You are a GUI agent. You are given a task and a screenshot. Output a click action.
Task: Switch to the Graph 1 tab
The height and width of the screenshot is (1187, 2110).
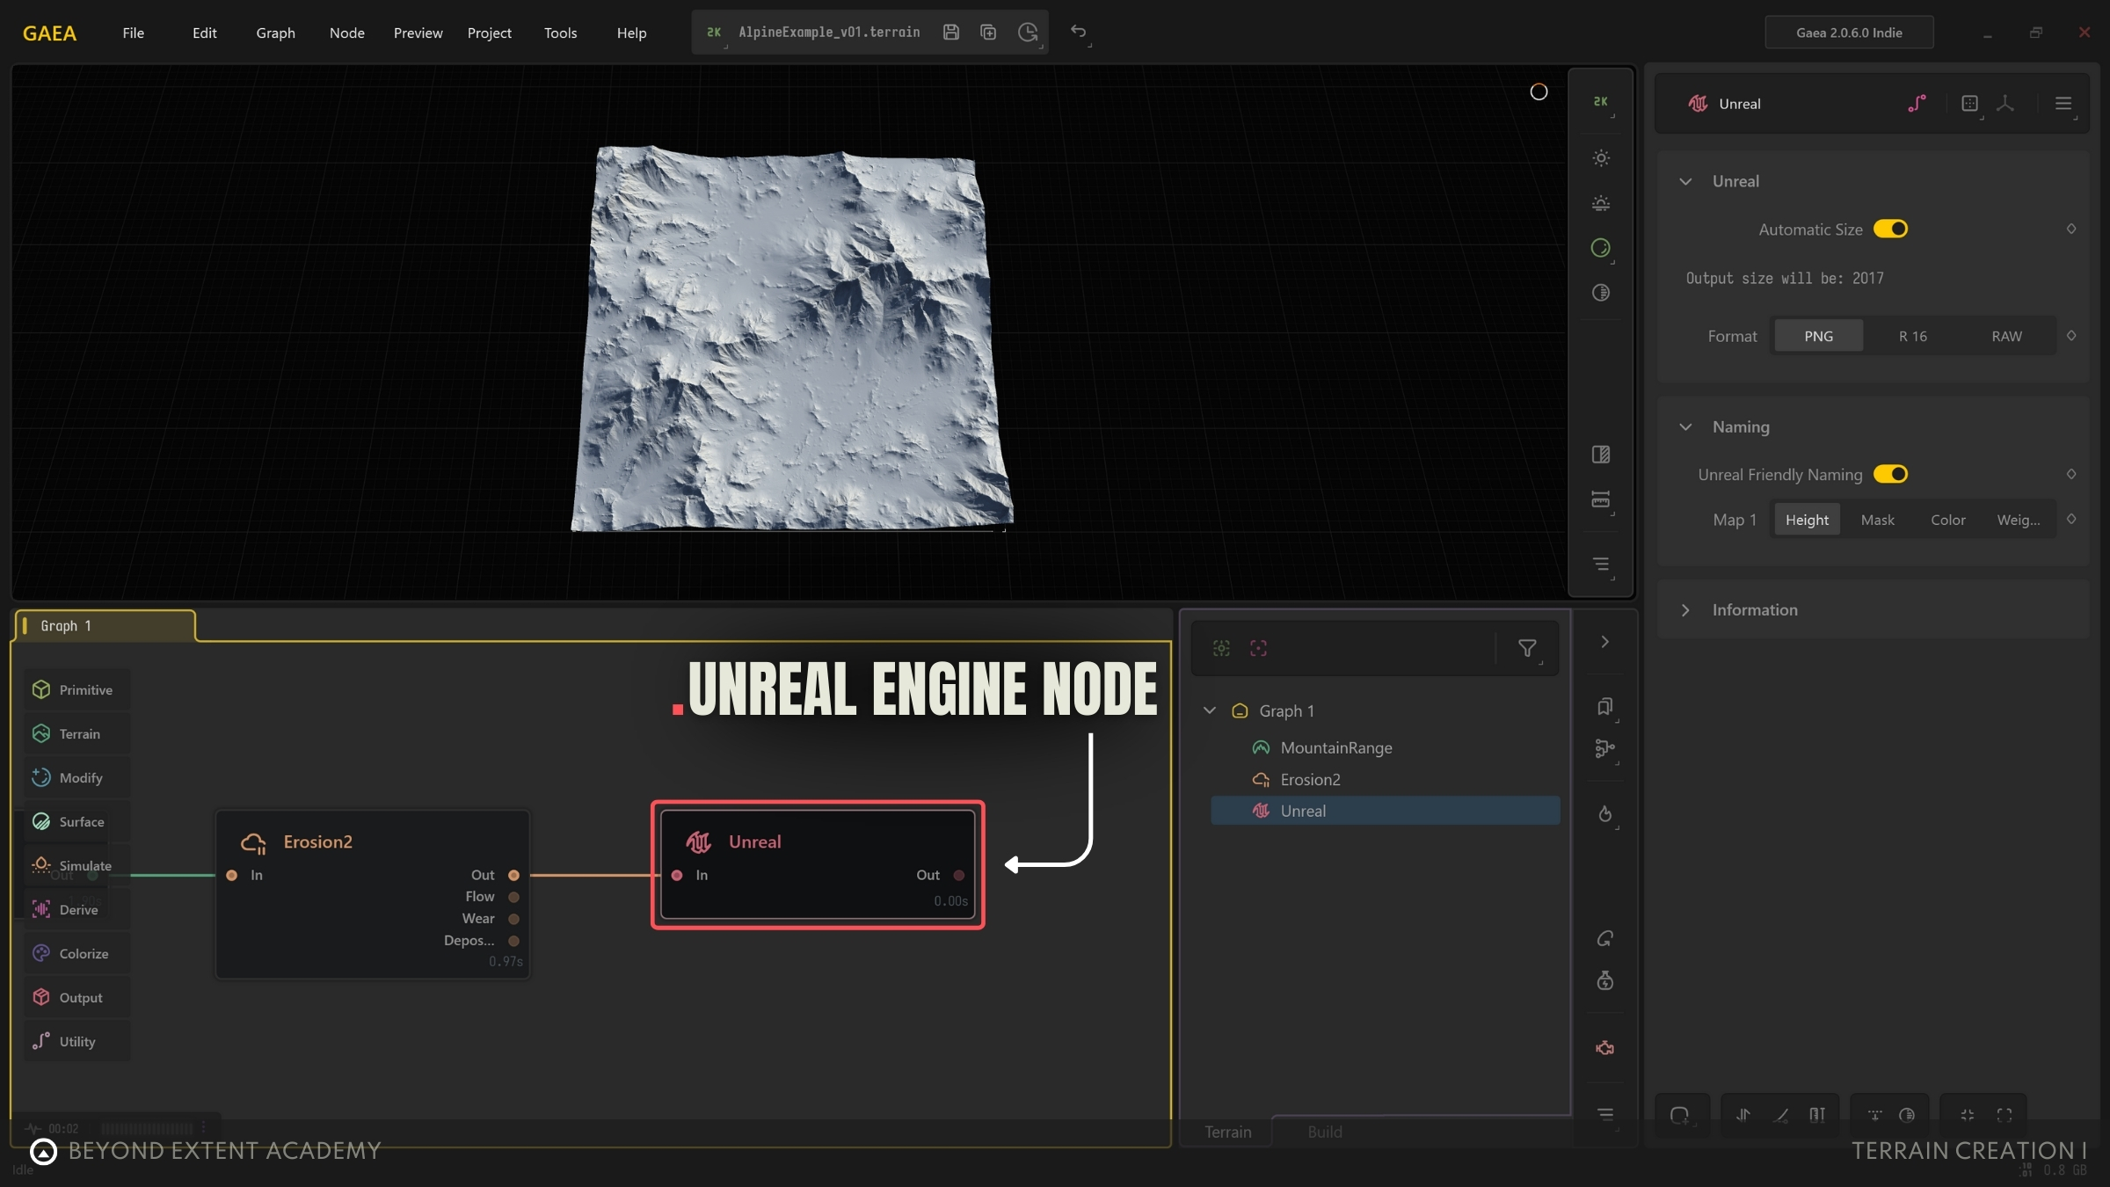(x=105, y=626)
